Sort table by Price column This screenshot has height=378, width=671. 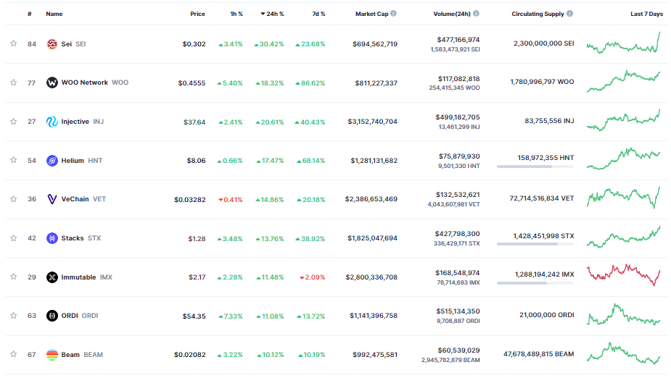coord(198,14)
